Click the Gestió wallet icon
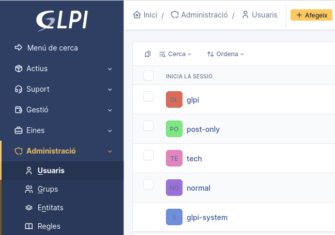 coord(19,110)
